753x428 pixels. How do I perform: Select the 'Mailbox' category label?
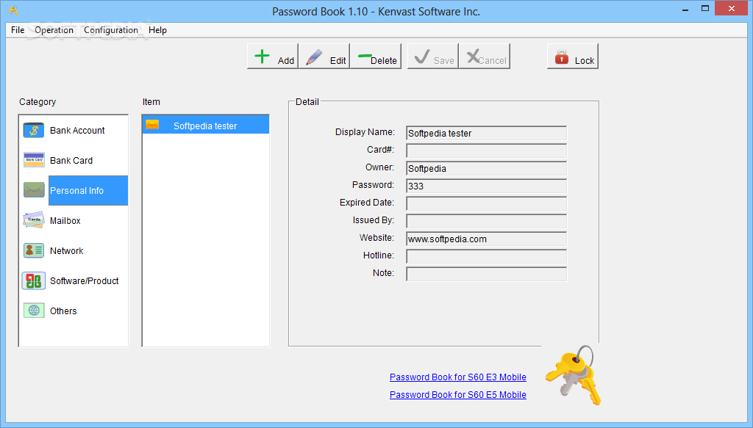tap(65, 221)
